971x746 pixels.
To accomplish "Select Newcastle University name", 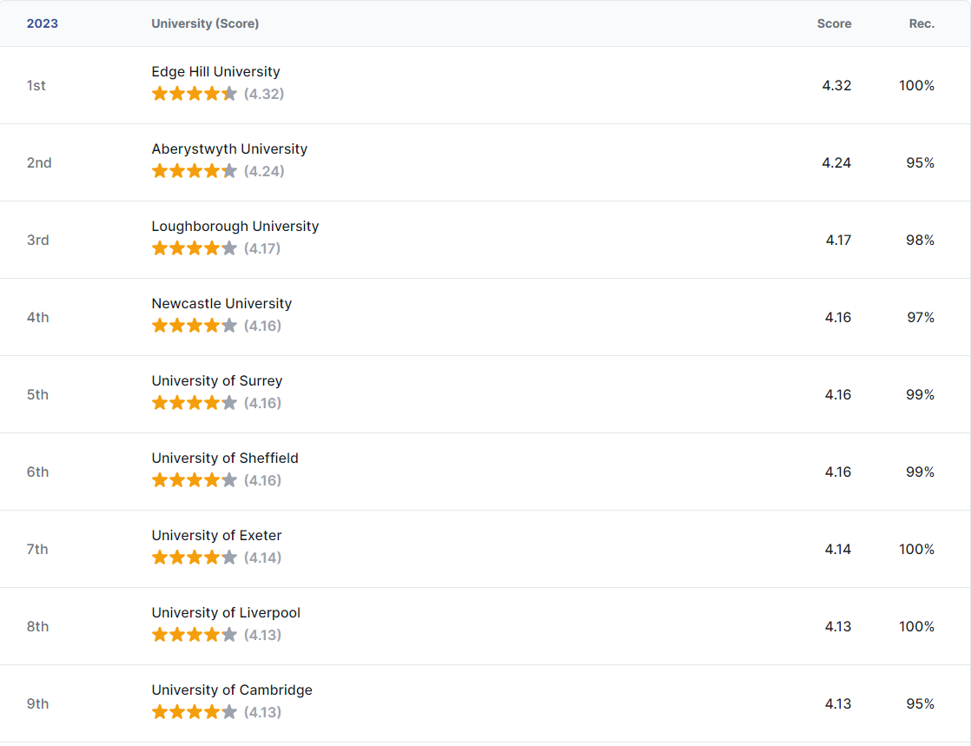I will click(x=221, y=303).
